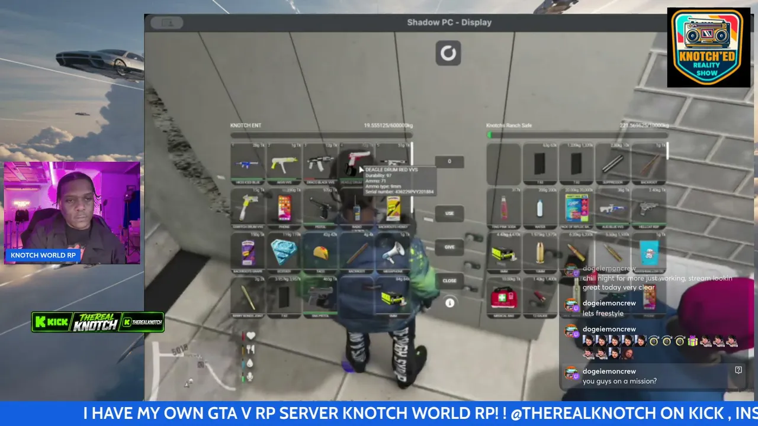Screen dimensions: 758x426
Task: Click the Shadow PC reload spinner icon
Action: pyautogui.click(x=448, y=53)
